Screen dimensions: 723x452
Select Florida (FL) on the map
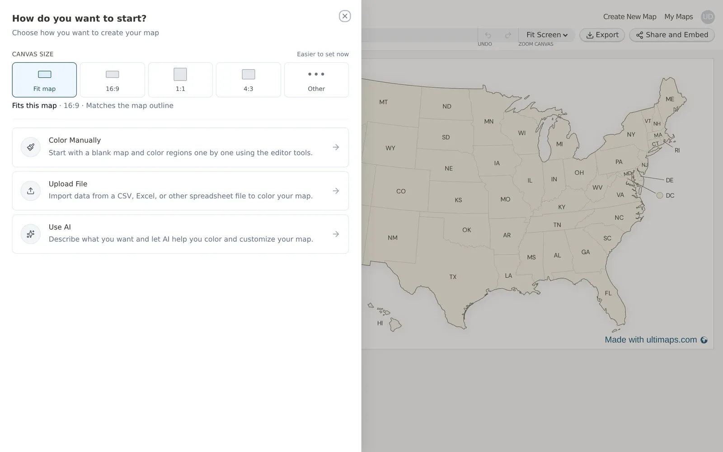[608, 293]
